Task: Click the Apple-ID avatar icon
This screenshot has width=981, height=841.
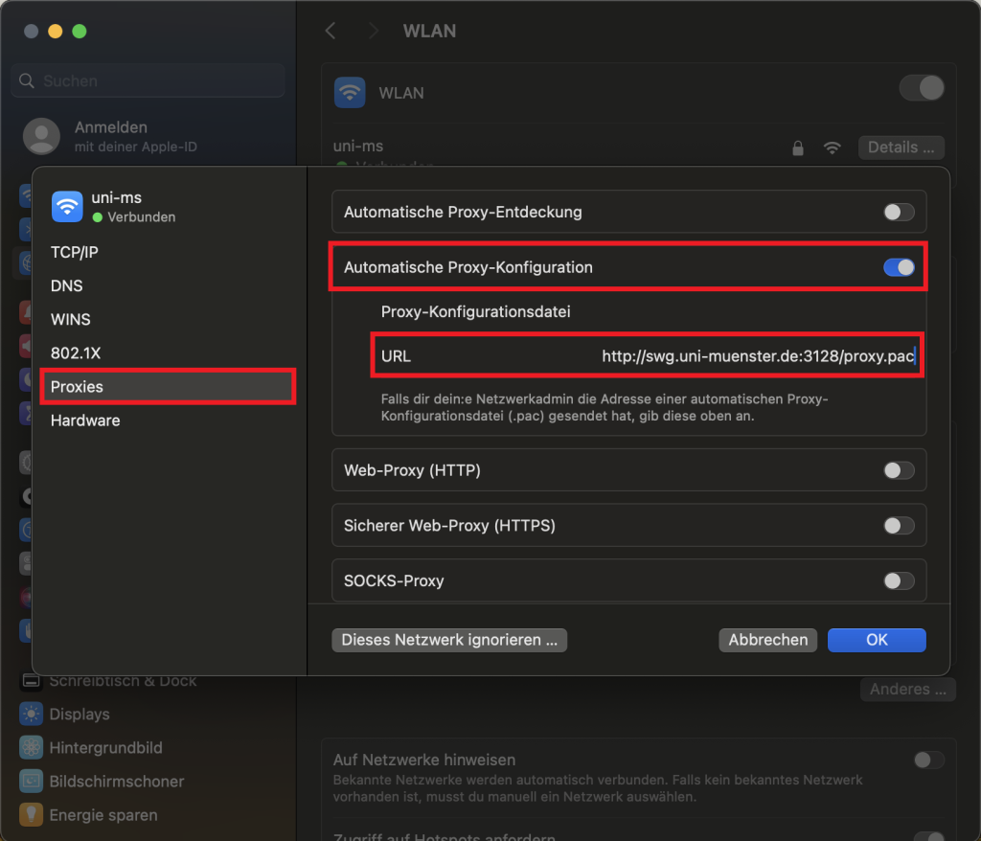Action: coord(41,136)
